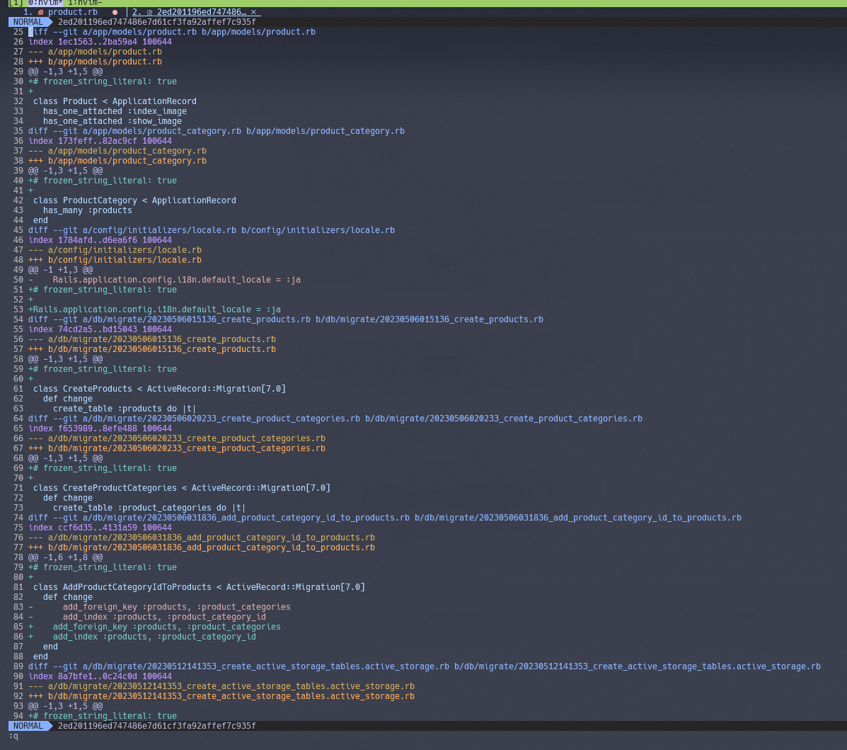Click diff header for product_category.rb on line 35
847x750 pixels.
click(x=216, y=131)
